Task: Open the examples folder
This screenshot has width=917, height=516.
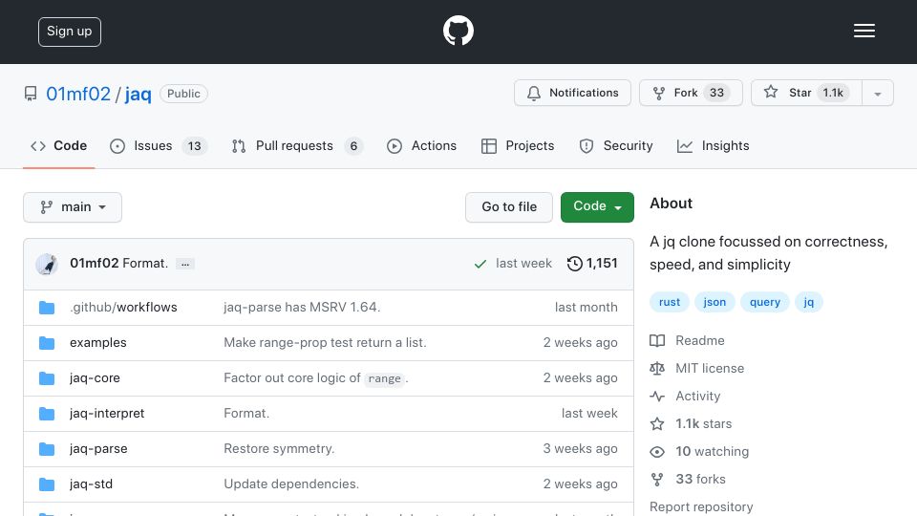Action: pos(98,343)
